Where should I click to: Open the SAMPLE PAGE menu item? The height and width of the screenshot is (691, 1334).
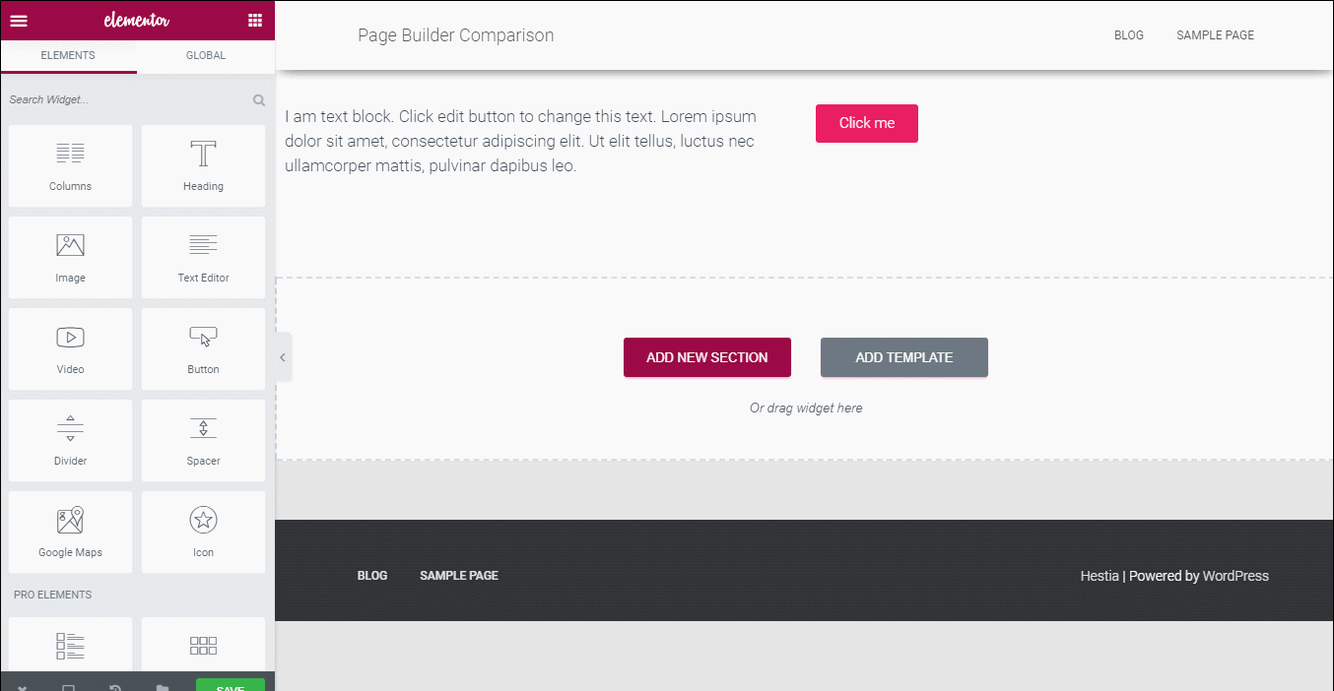click(x=1215, y=34)
